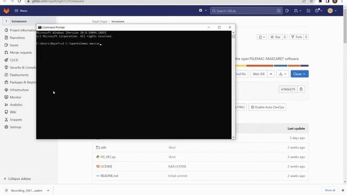347x195 pixels.
Task: Open Settings in sidebar
Action: point(16,127)
